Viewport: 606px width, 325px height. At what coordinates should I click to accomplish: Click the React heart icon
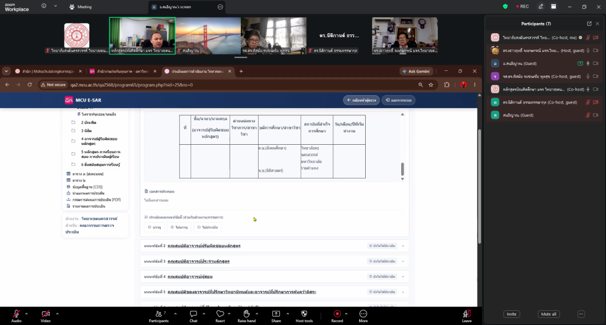coord(220,314)
